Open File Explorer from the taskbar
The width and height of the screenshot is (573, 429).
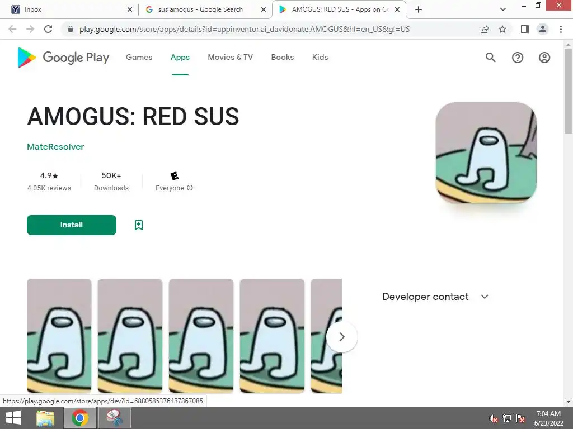45,418
